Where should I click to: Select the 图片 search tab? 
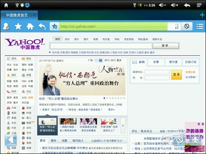tap(86, 39)
